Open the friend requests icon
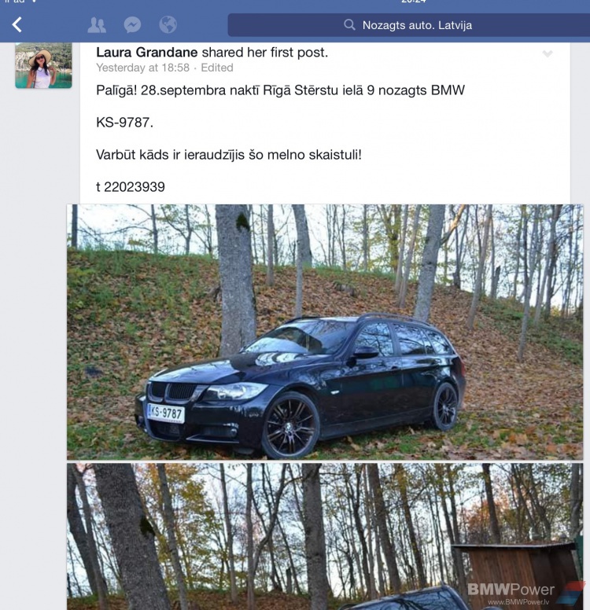The image size is (590, 610). 97,25
